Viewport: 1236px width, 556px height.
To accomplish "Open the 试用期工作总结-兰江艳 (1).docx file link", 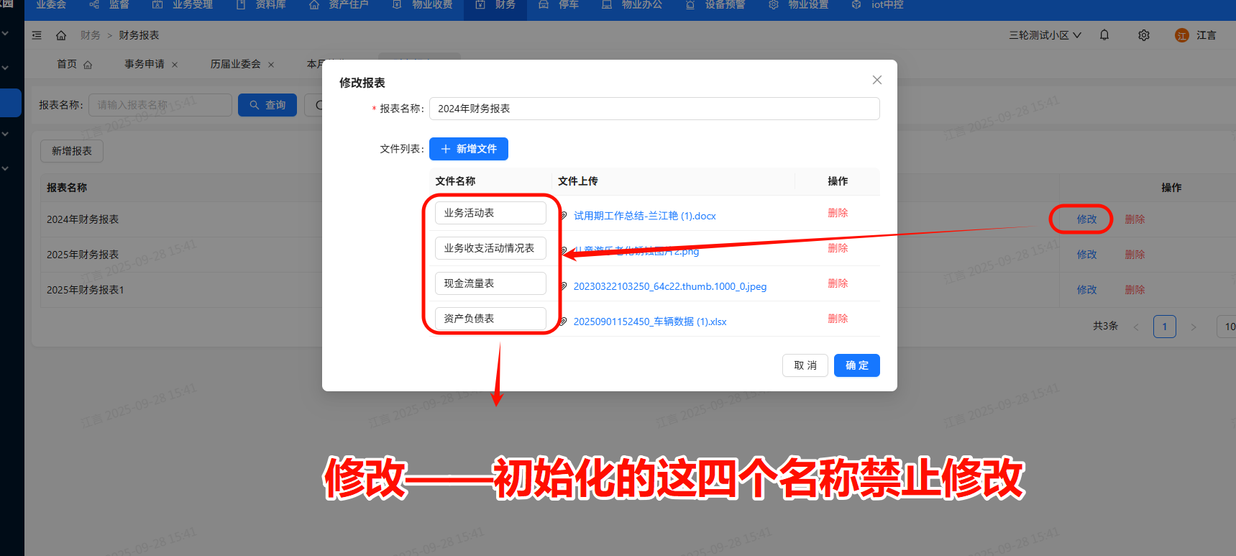I will click(x=644, y=216).
